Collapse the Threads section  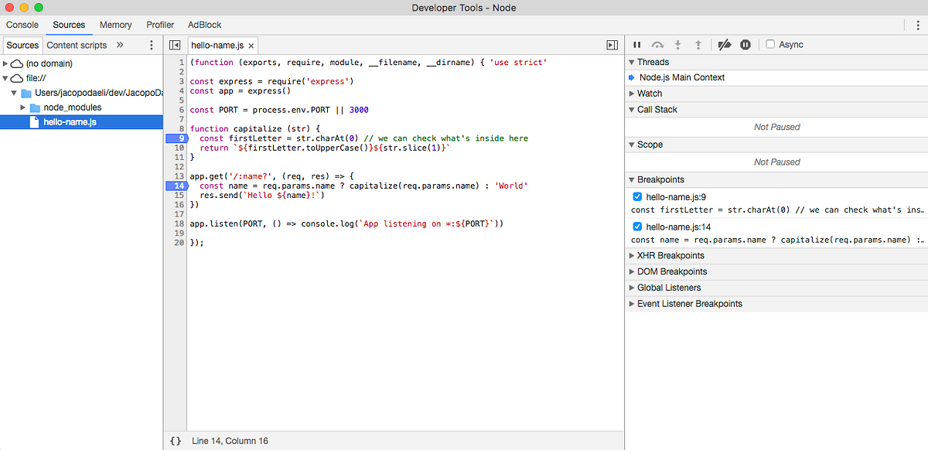coord(631,62)
